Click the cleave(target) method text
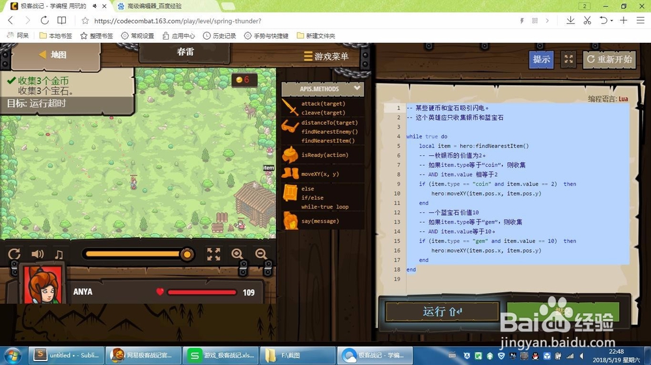The width and height of the screenshot is (651, 365). pyautogui.click(x=324, y=112)
